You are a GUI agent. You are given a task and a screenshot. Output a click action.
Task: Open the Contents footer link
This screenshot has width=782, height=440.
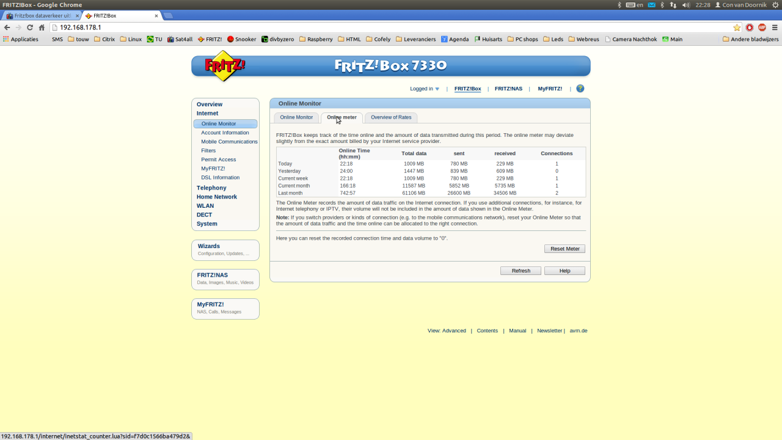click(x=488, y=331)
